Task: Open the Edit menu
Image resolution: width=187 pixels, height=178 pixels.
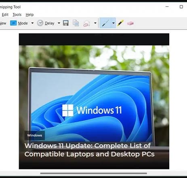Action: 5,15
